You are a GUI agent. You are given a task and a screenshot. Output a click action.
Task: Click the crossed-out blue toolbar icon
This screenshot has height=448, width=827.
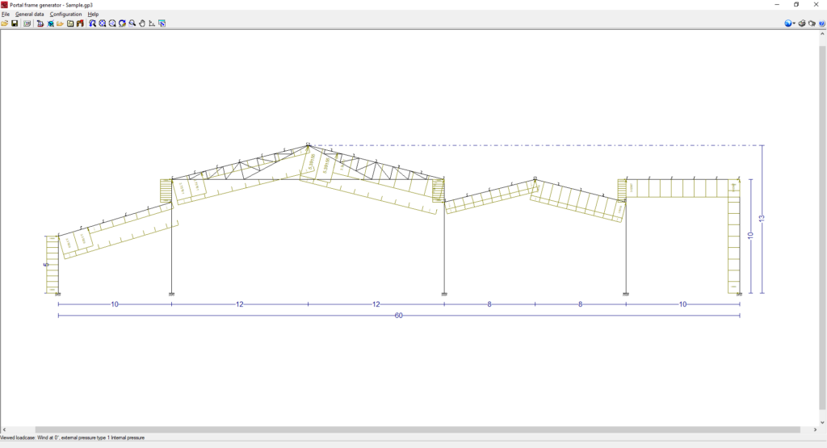coord(51,23)
